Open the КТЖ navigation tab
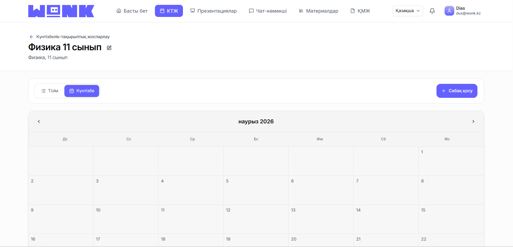The image size is (513, 247). click(x=169, y=11)
